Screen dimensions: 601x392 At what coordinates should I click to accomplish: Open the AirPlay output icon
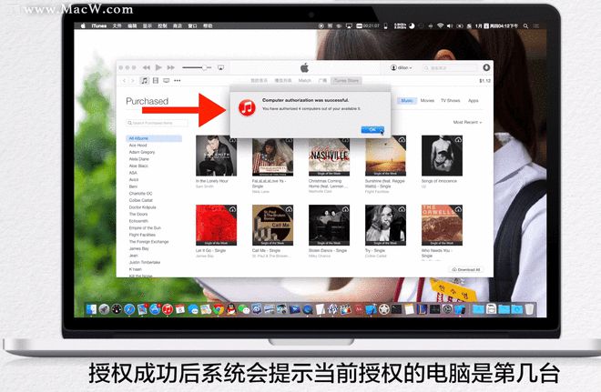click(x=220, y=67)
